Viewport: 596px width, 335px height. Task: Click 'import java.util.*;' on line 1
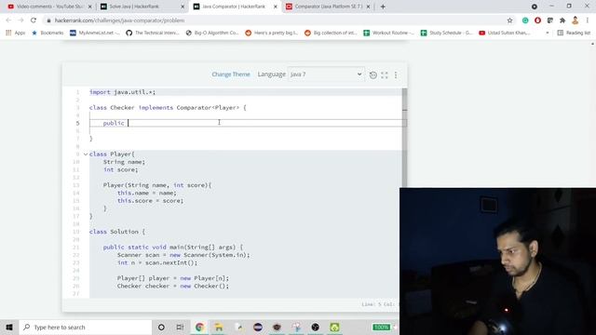(122, 92)
